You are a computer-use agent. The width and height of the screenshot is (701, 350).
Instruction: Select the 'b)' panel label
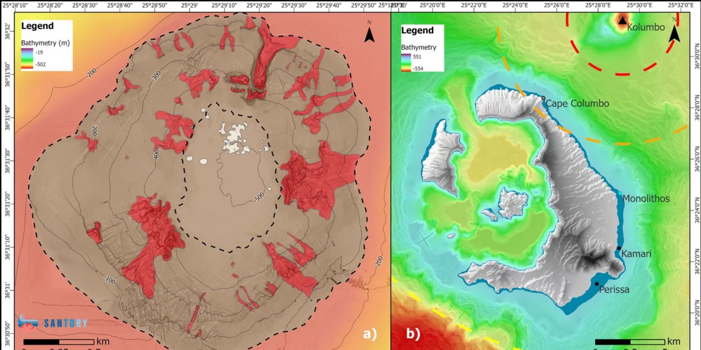413,334
